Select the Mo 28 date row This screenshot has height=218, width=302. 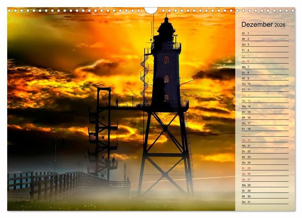point(265,185)
